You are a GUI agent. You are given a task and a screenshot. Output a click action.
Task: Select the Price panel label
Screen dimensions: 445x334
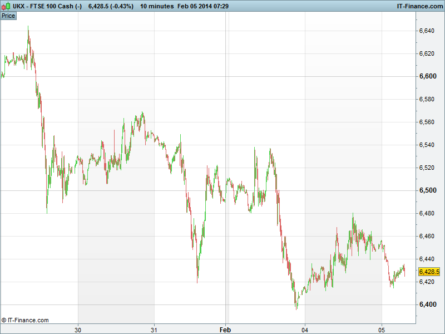(8, 16)
